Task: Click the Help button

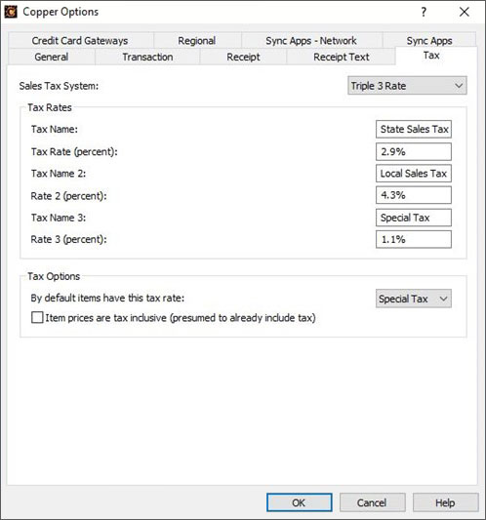Action: 445,502
